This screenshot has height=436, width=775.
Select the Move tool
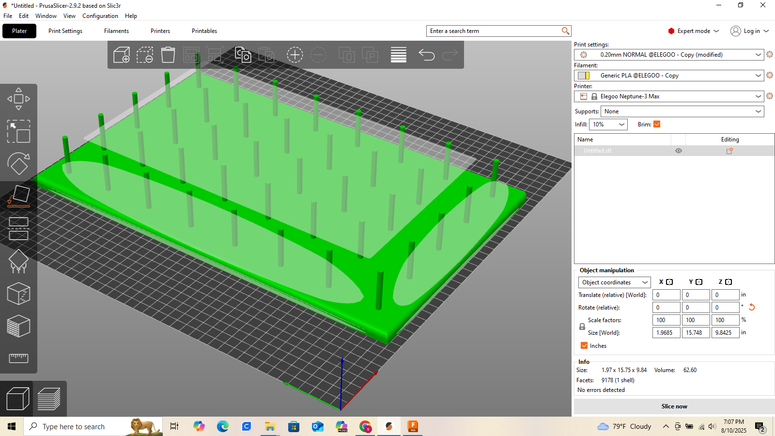point(18,99)
